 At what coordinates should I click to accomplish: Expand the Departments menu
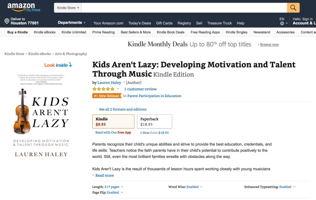pyautogui.click(x=72, y=23)
